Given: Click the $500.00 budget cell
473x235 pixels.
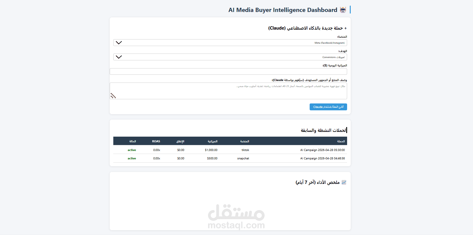Looking at the screenshot, I should 212,158.
